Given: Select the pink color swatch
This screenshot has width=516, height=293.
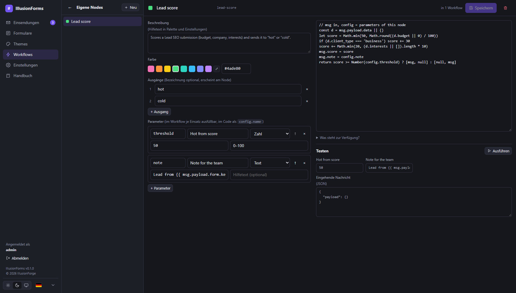Looking at the screenshot, I should [x=151, y=69].
